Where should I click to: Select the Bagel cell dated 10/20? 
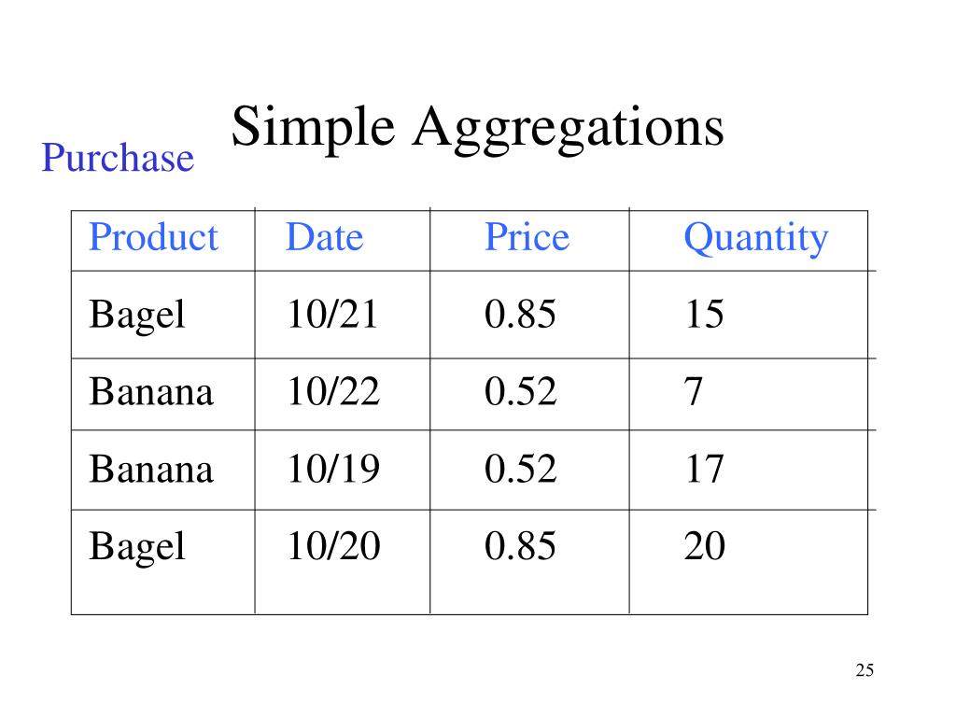point(136,547)
